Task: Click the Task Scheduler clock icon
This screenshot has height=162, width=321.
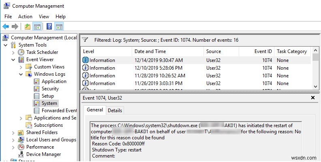Action: click(21, 52)
